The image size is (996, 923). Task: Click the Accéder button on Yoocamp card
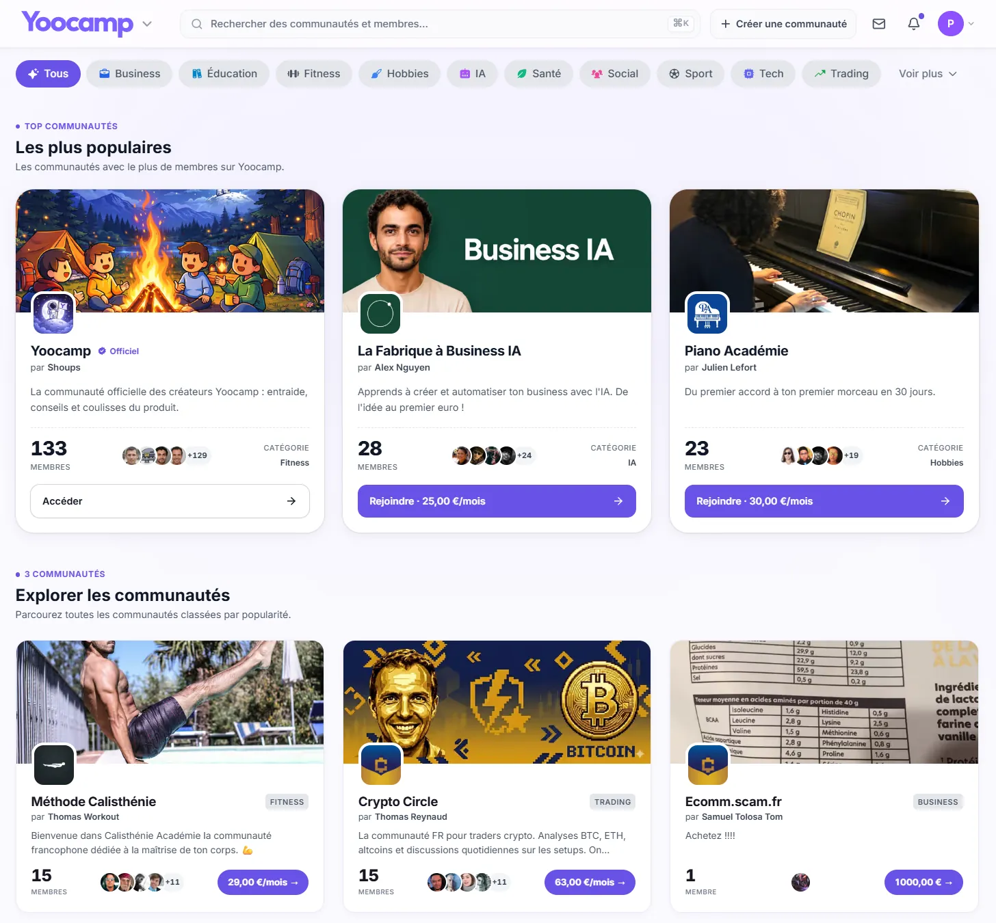(170, 501)
